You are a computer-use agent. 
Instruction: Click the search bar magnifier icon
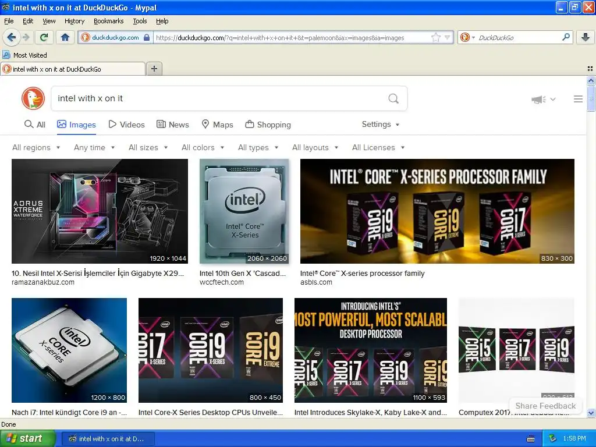coord(566,37)
